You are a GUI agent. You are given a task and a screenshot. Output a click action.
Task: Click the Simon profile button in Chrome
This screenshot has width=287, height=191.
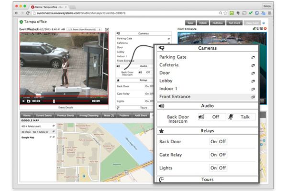coord(267,6)
